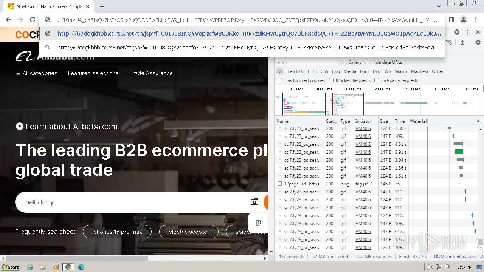The image size is (484, 272).
Task: Reload the current page
Action: (33, 20)
